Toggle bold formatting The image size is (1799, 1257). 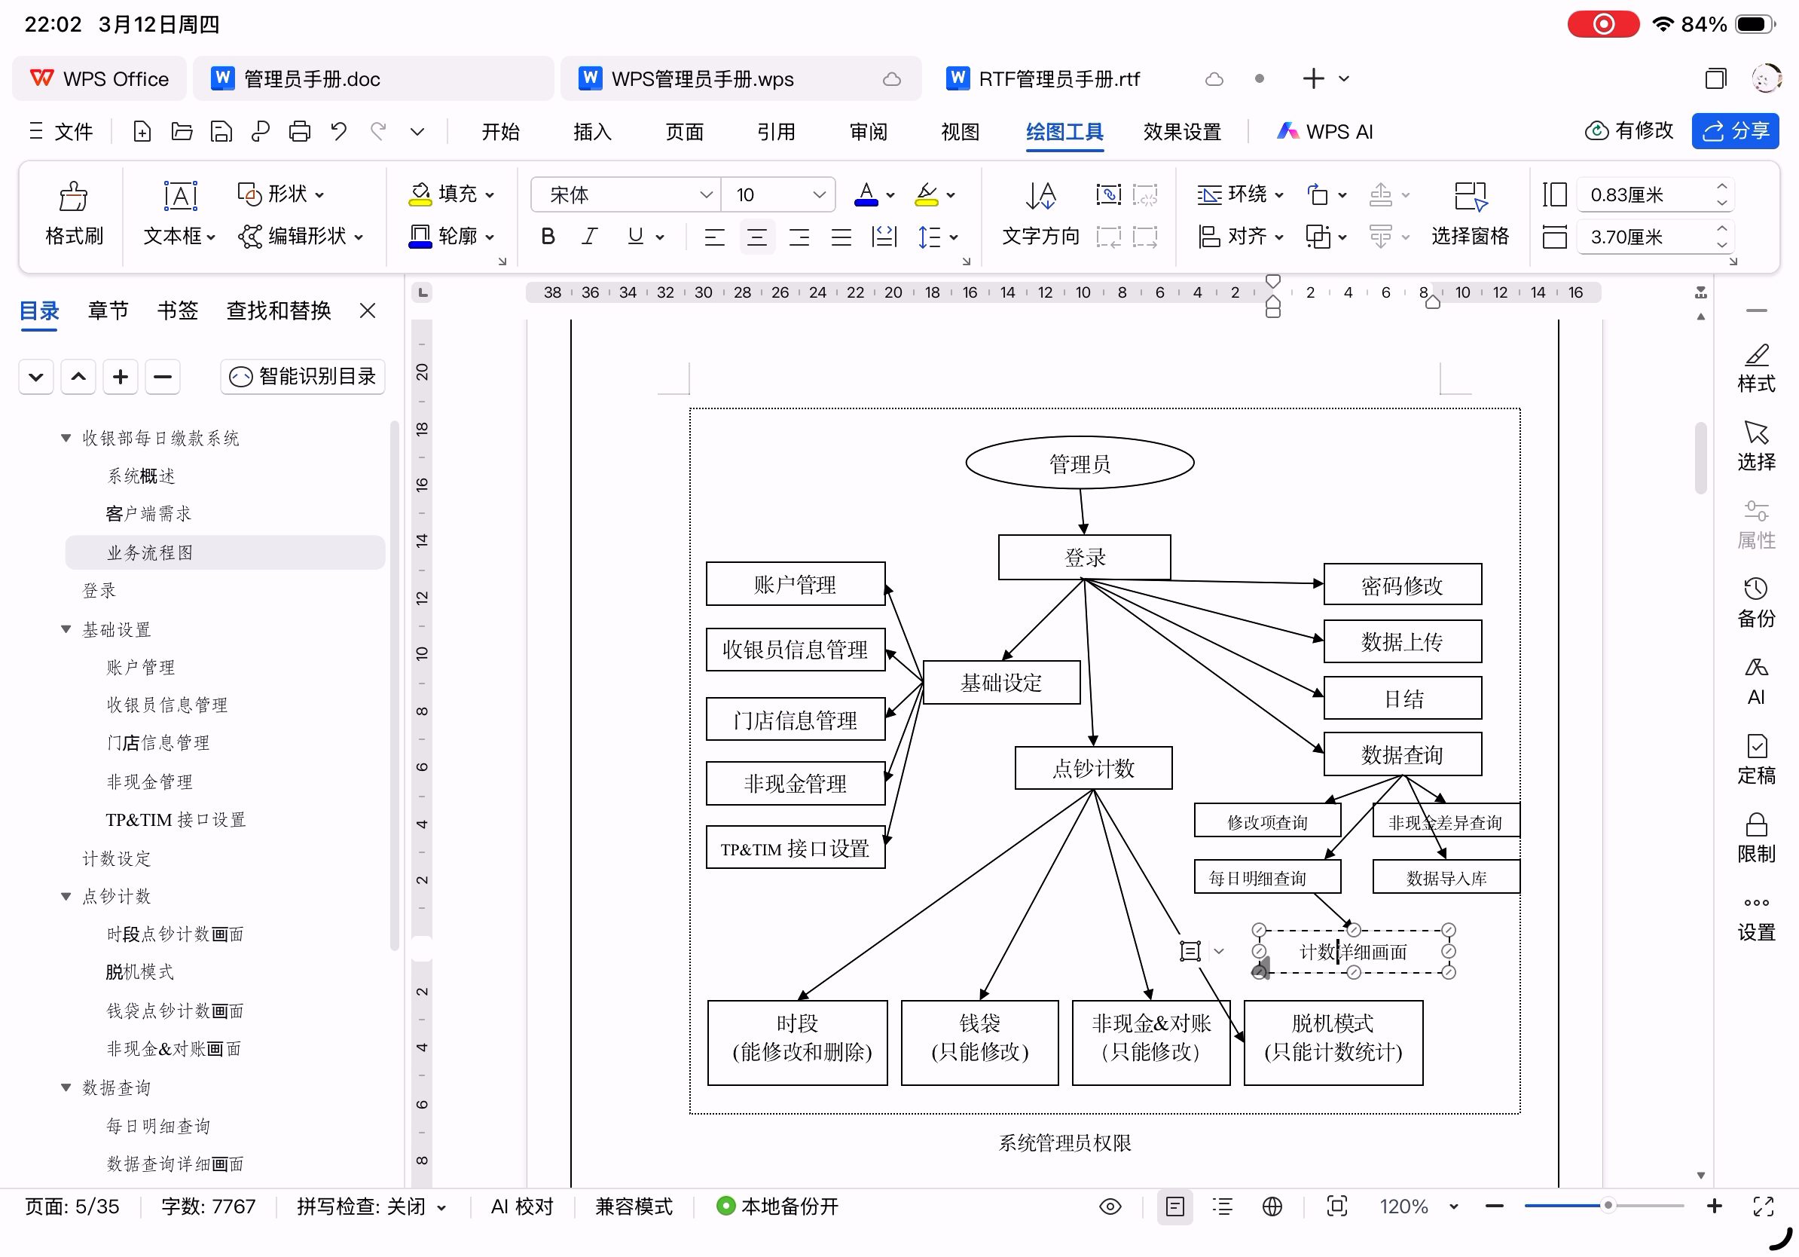point(548,237)
